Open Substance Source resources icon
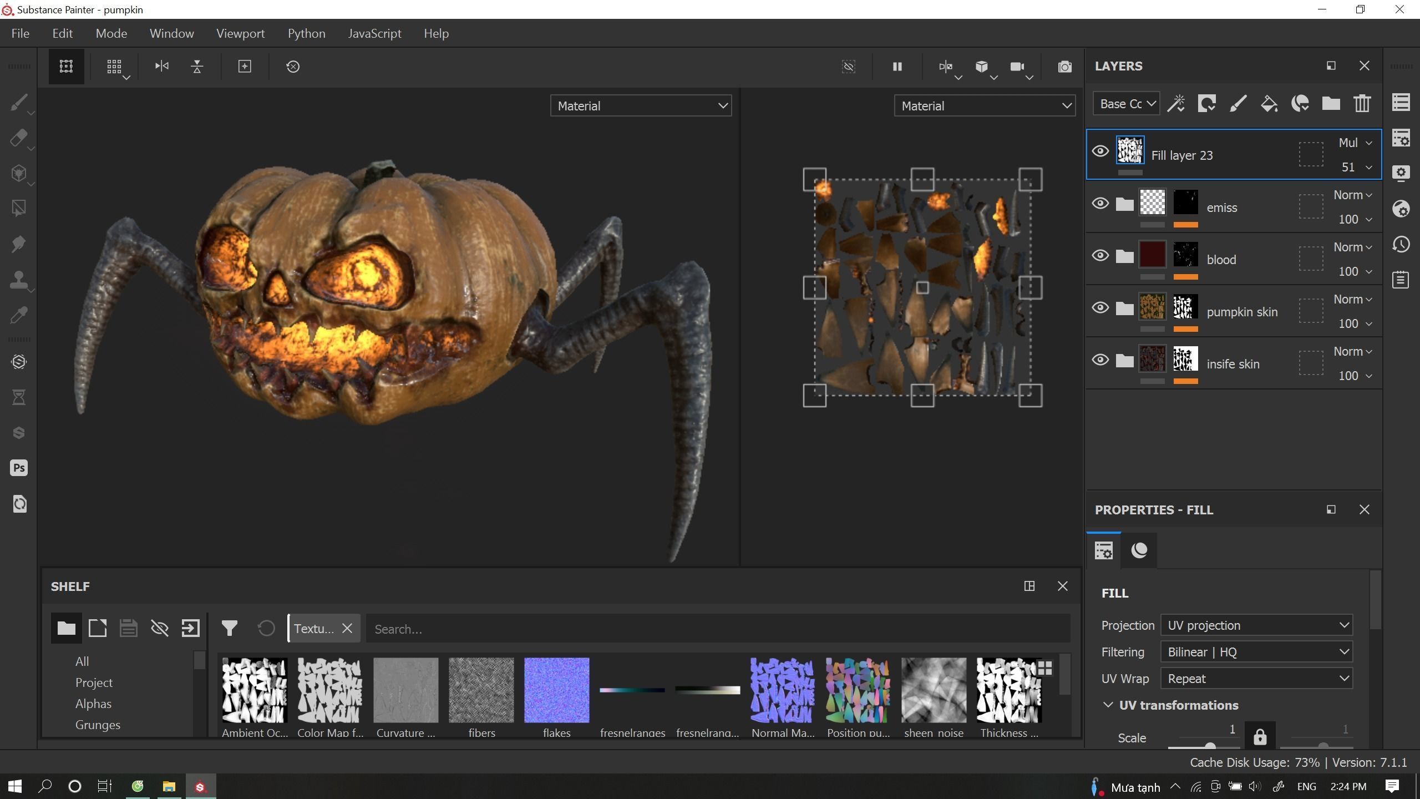The width and height of the screenshot is (1420, 799). [x=19, y=362]
